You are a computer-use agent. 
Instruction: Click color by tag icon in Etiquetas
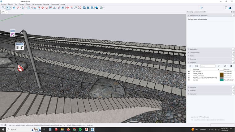(x=225, y=66)
